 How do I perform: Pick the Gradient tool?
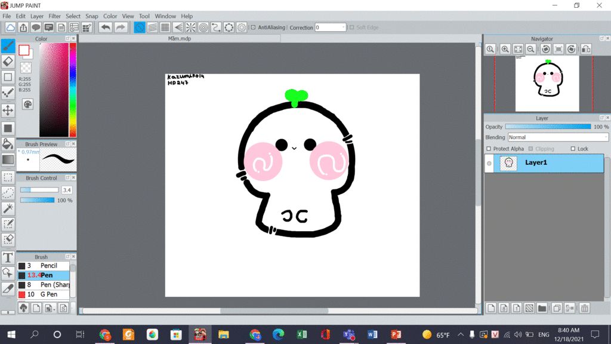(x=8, y=159)
